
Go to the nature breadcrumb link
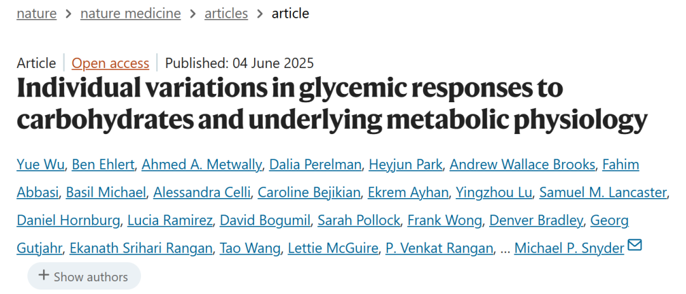pos(37,13)
